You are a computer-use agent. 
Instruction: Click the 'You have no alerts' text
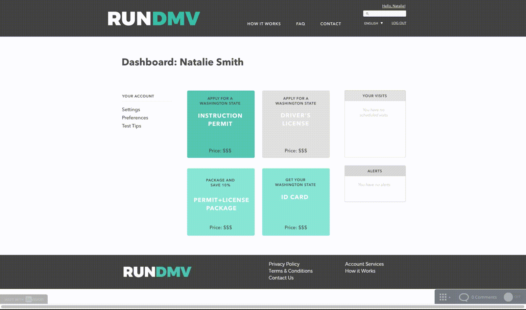point(374,185)
